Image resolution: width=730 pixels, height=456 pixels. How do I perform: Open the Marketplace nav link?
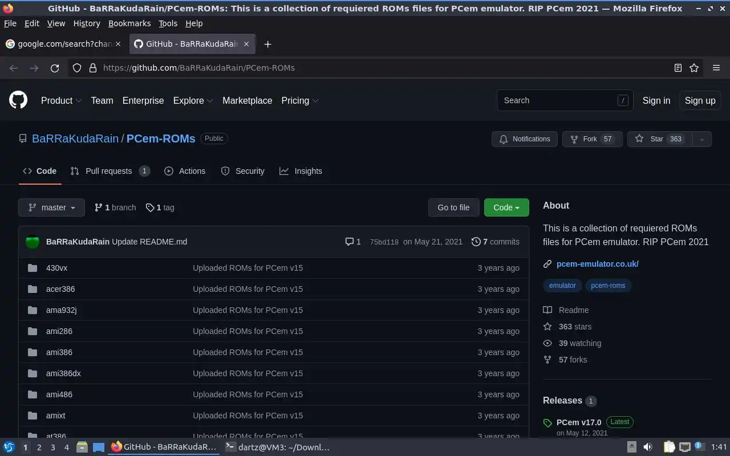tap(248, 100)
